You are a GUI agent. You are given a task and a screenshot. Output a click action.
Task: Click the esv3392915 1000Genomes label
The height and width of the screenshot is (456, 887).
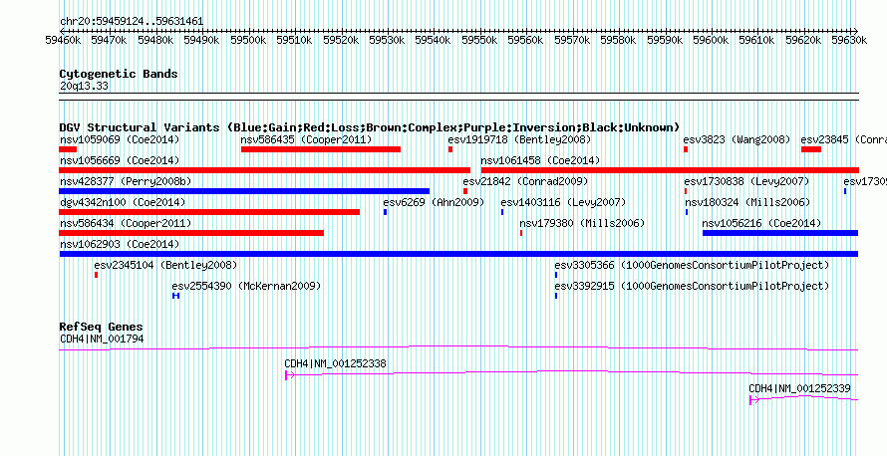click(x=692, y=286)
